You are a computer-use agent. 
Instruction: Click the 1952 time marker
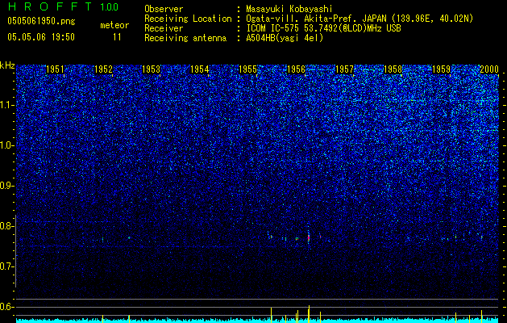click(x=103, y=69)
